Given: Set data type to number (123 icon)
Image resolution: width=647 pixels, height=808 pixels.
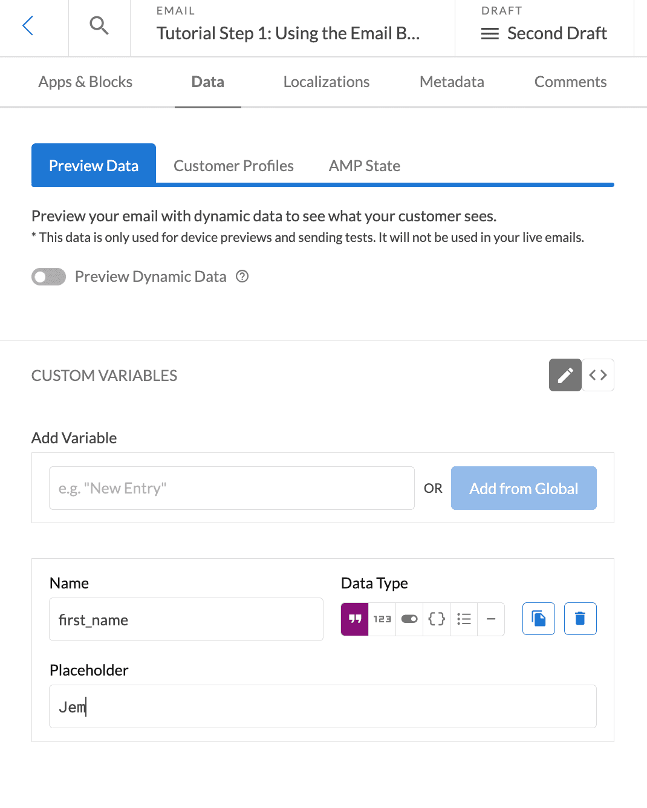Looking at the screenshot, I should pos(382,619).
